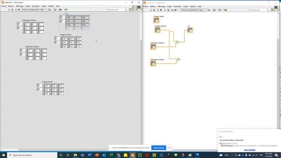Click Face-avant horizontal scrollbar
The height and width of the screenshot is (158, 281).
pos(70,150)
